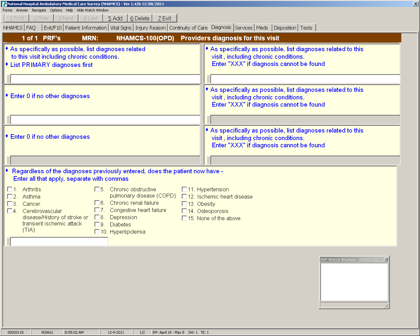Add a new record

115,18
